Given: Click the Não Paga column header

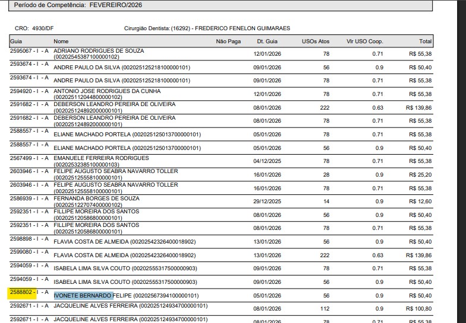Looking at the screenshot, I should pos(228,41).
